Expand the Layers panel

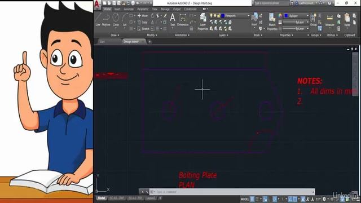click(x=223, y=35)
